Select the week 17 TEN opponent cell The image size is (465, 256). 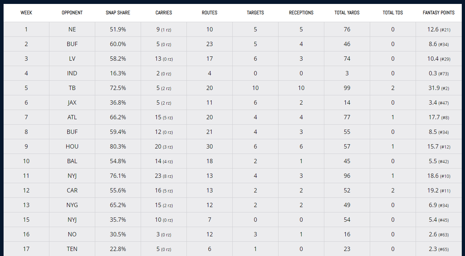(72, 249)
